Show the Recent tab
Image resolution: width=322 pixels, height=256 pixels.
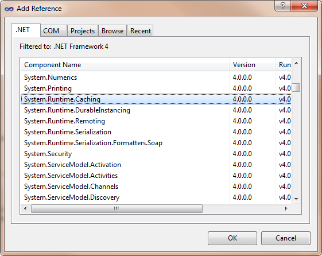[x=140, y=31]
